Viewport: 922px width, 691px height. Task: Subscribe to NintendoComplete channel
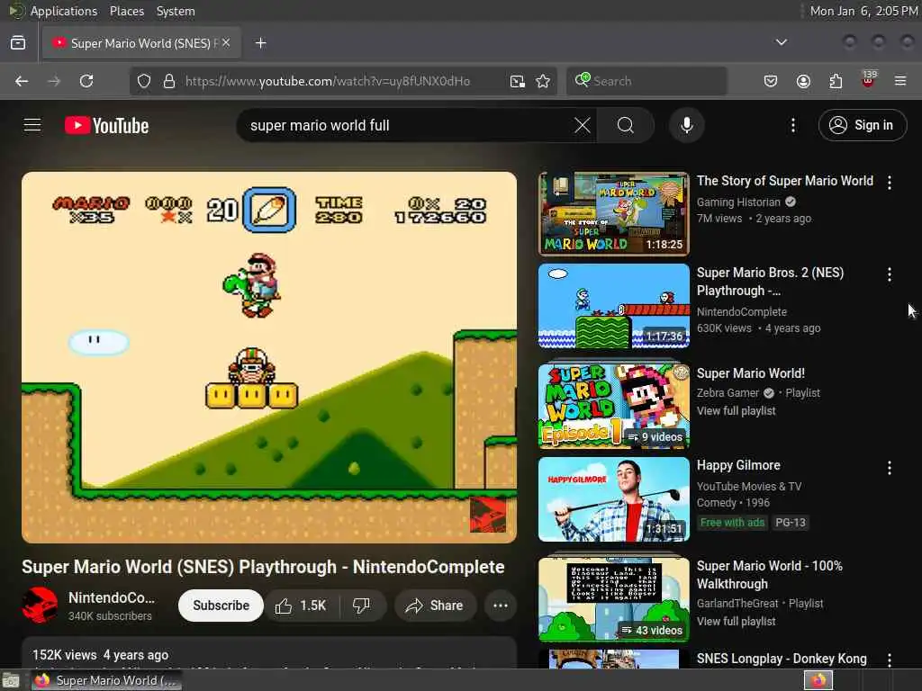[x=221, y=606]
